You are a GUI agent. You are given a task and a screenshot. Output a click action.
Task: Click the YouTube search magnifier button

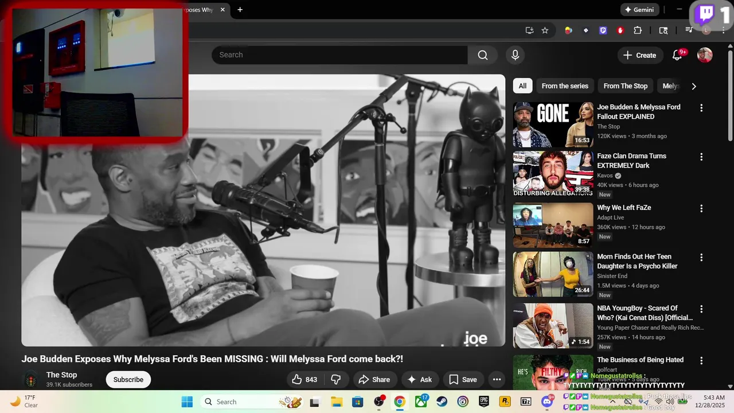click(x=483, y=55)
